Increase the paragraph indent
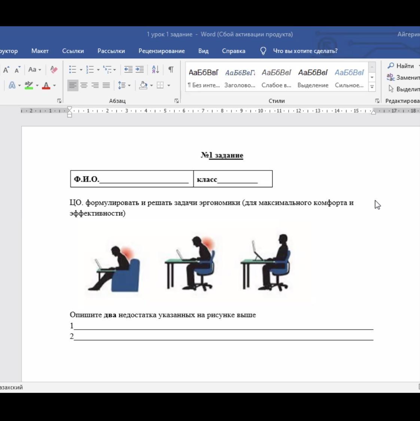This screenshot has width=420, height=421. [140, 70]
